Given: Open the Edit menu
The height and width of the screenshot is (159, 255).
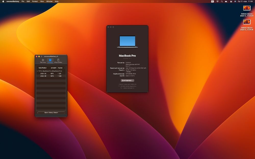Looking at the screenshot, I should (28, 1).
